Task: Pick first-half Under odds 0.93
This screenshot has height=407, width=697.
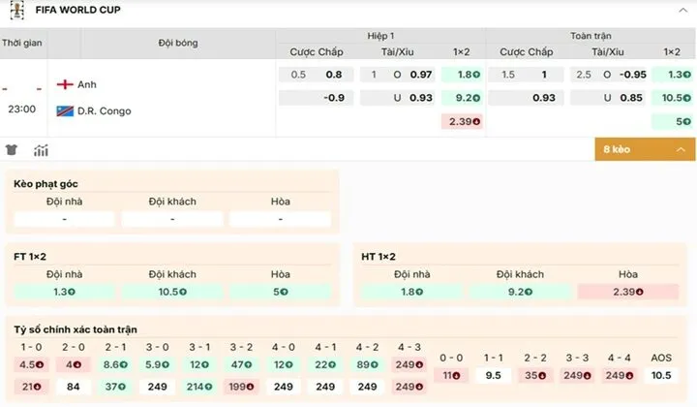Action: point(398,98)
